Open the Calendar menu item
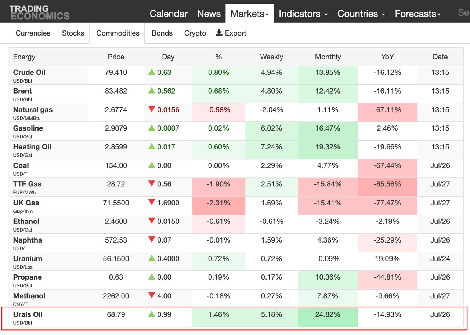The image size is (470, 335). (169, 14)
